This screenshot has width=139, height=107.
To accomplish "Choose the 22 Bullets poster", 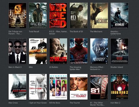I will coord(58,51).
